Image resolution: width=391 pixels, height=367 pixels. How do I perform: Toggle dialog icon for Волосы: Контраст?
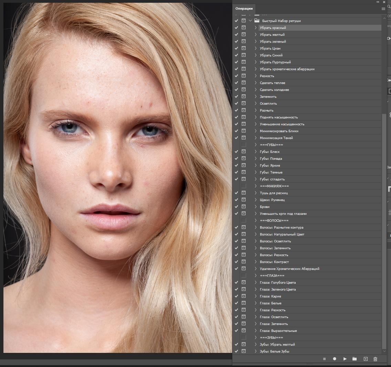click(243, 262)
